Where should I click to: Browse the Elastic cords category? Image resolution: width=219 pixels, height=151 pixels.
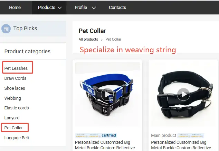[17, 108]
